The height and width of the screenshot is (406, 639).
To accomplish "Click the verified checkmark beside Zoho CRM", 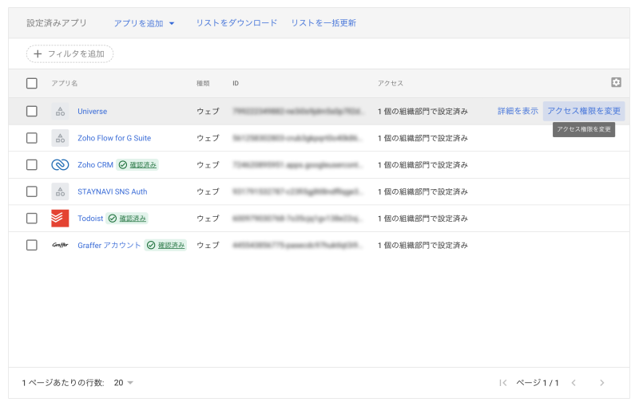I will click(x=123, y=165).
